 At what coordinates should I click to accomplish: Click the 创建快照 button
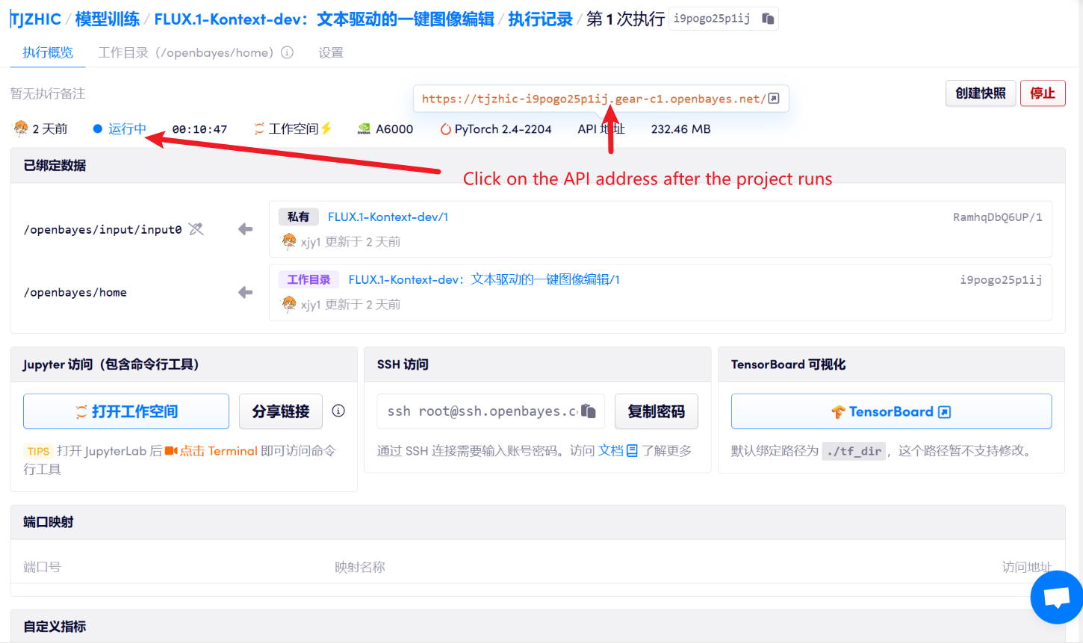(x=980, y=93)
